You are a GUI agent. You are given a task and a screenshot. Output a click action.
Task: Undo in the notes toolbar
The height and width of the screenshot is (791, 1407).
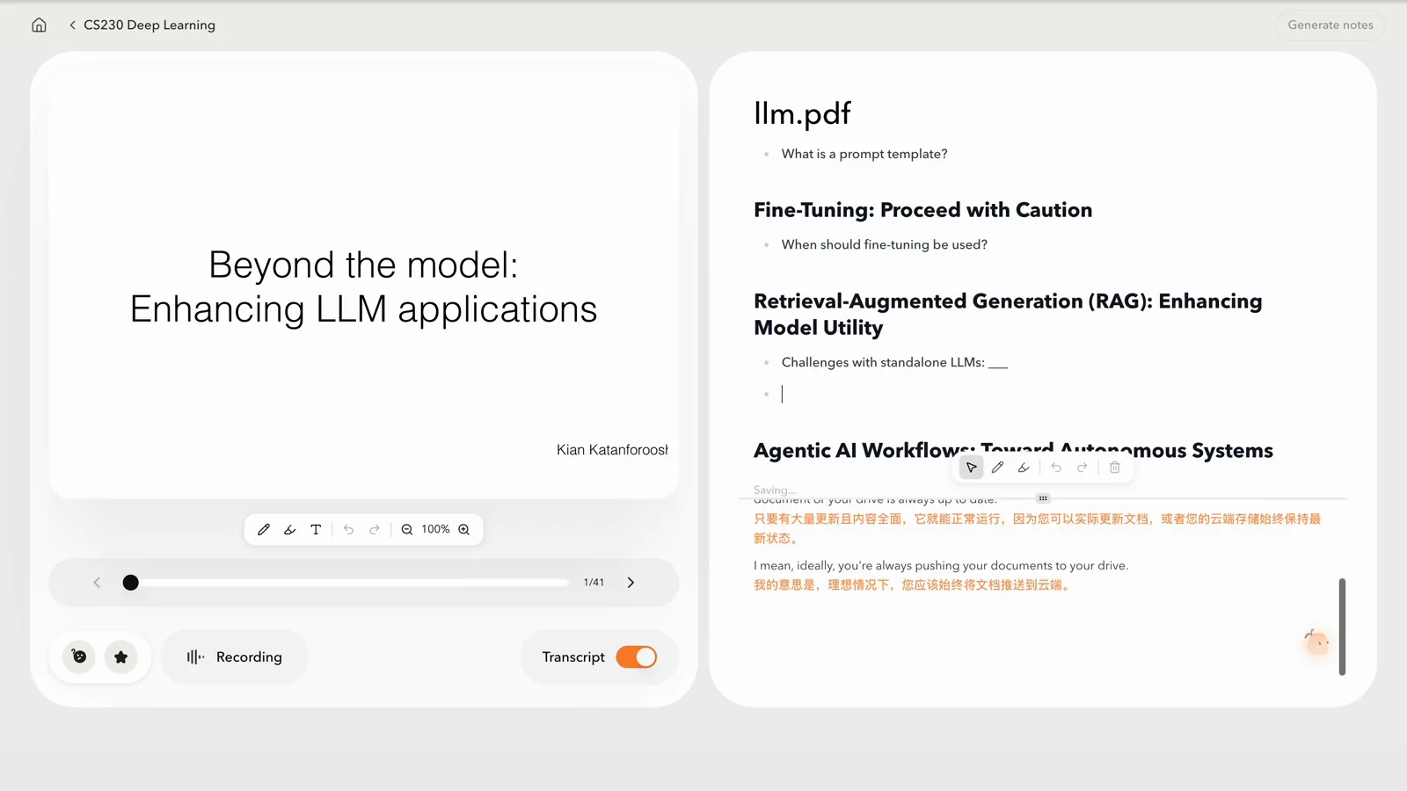1056,468
